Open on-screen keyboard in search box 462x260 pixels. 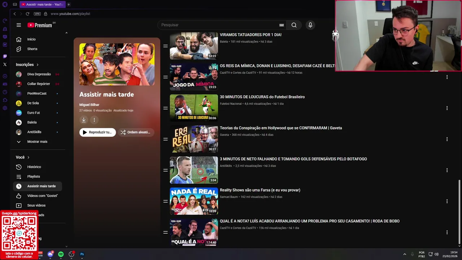point(282,25)
